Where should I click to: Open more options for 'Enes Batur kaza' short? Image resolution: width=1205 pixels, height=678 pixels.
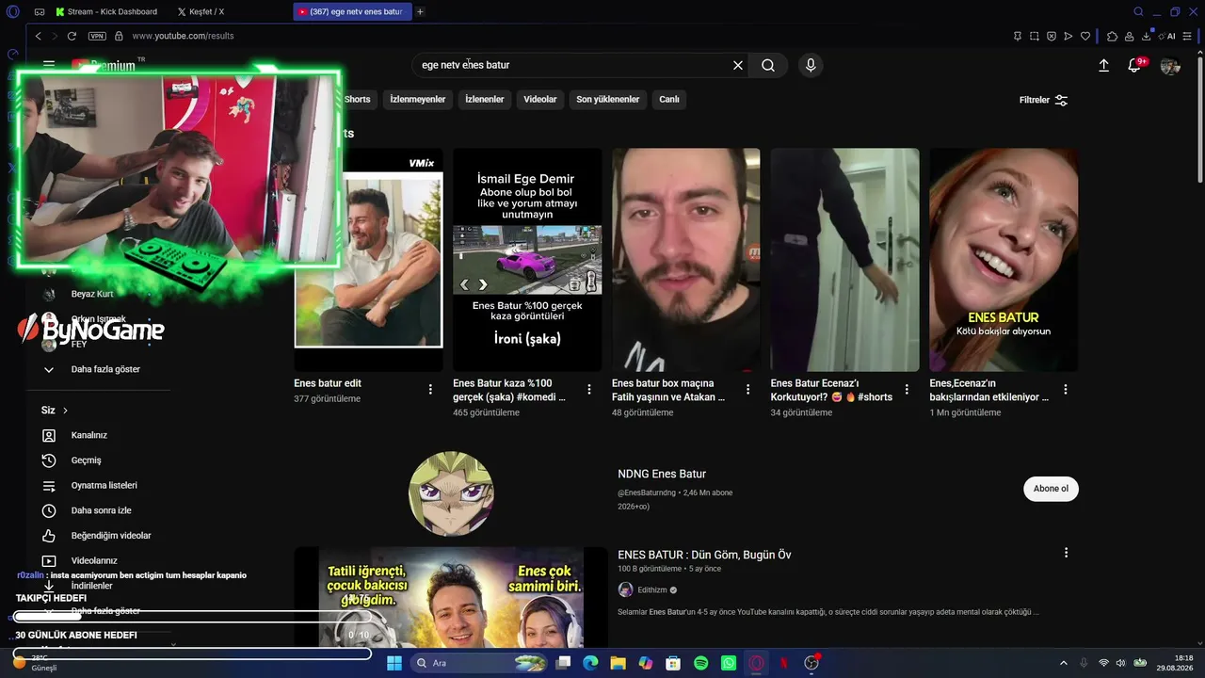click(589, 389)
